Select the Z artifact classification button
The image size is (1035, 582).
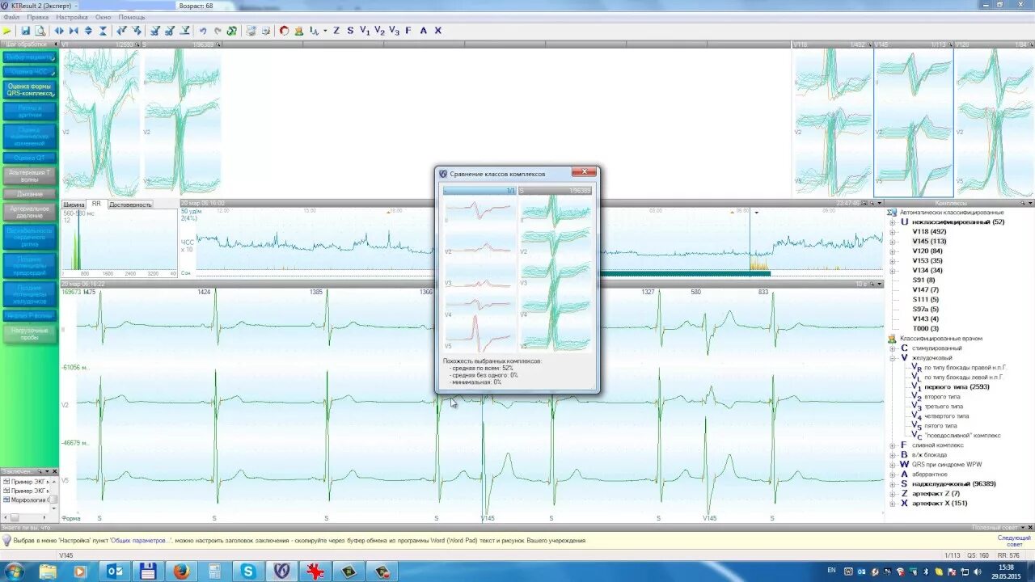point(336,31)
